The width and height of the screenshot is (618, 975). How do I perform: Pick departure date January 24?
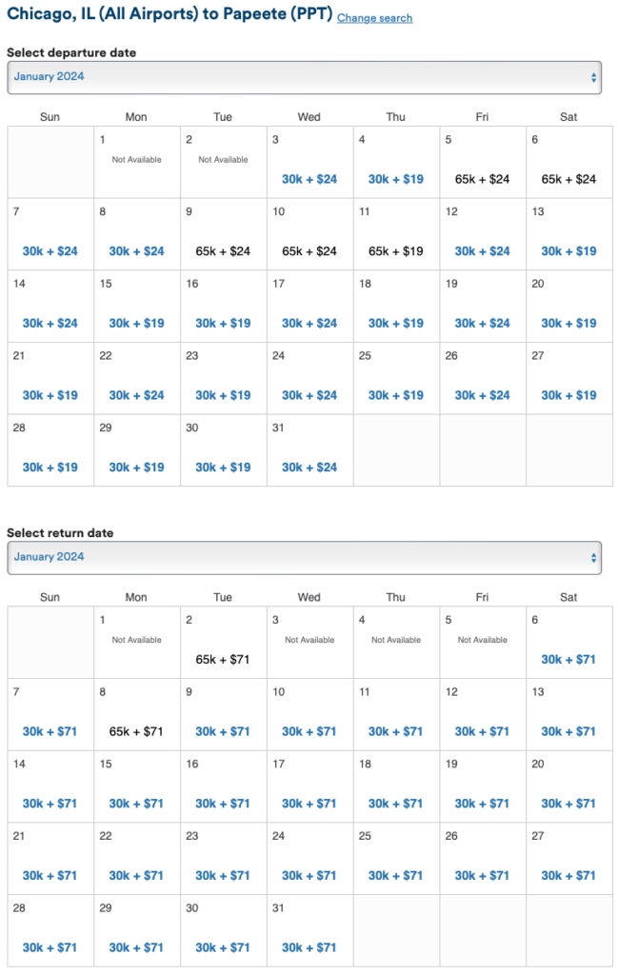click(309, 395)
